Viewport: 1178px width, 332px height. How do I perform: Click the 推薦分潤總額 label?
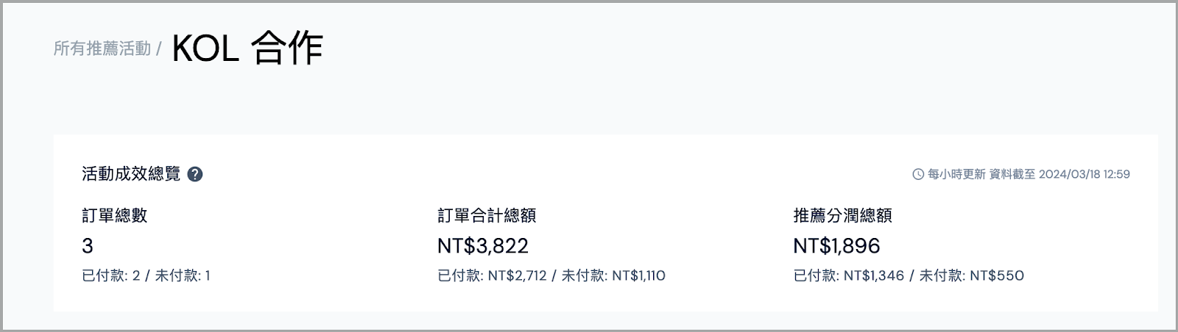(x=843, y=215)
